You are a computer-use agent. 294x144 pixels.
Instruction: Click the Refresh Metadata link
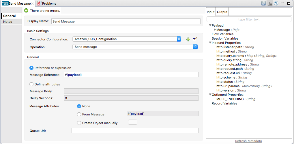click(x=248, y=141)
